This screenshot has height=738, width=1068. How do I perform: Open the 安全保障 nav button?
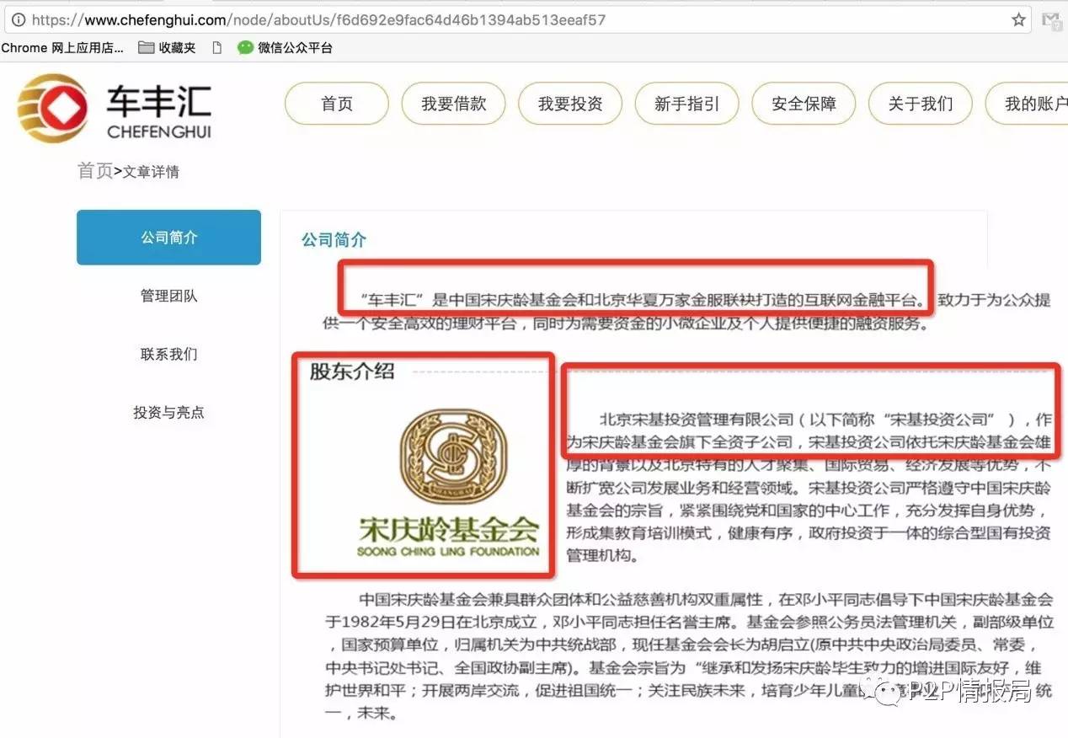point(804,104)
